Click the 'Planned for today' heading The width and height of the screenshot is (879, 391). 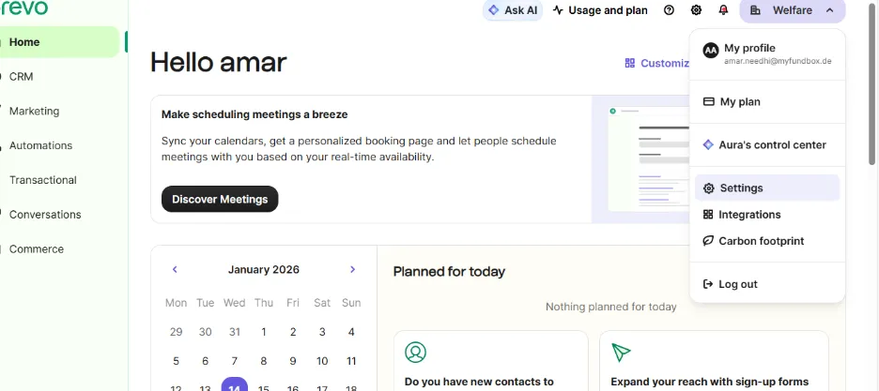tap(449, 272)
